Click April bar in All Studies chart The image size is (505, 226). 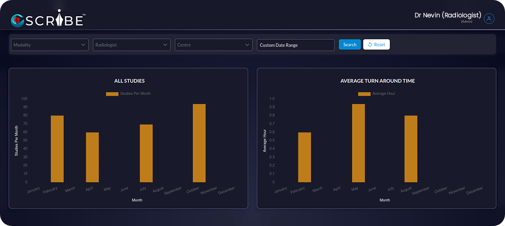[x=92, y=157]
